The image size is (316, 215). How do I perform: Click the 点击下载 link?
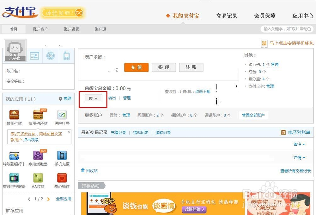click(x=203, y=92)
